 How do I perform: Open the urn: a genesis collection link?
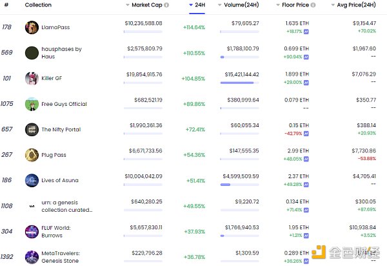pyautogui.click(x=67, y=205)
